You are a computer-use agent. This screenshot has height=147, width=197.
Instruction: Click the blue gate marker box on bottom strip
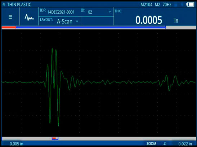pos(55,138)
